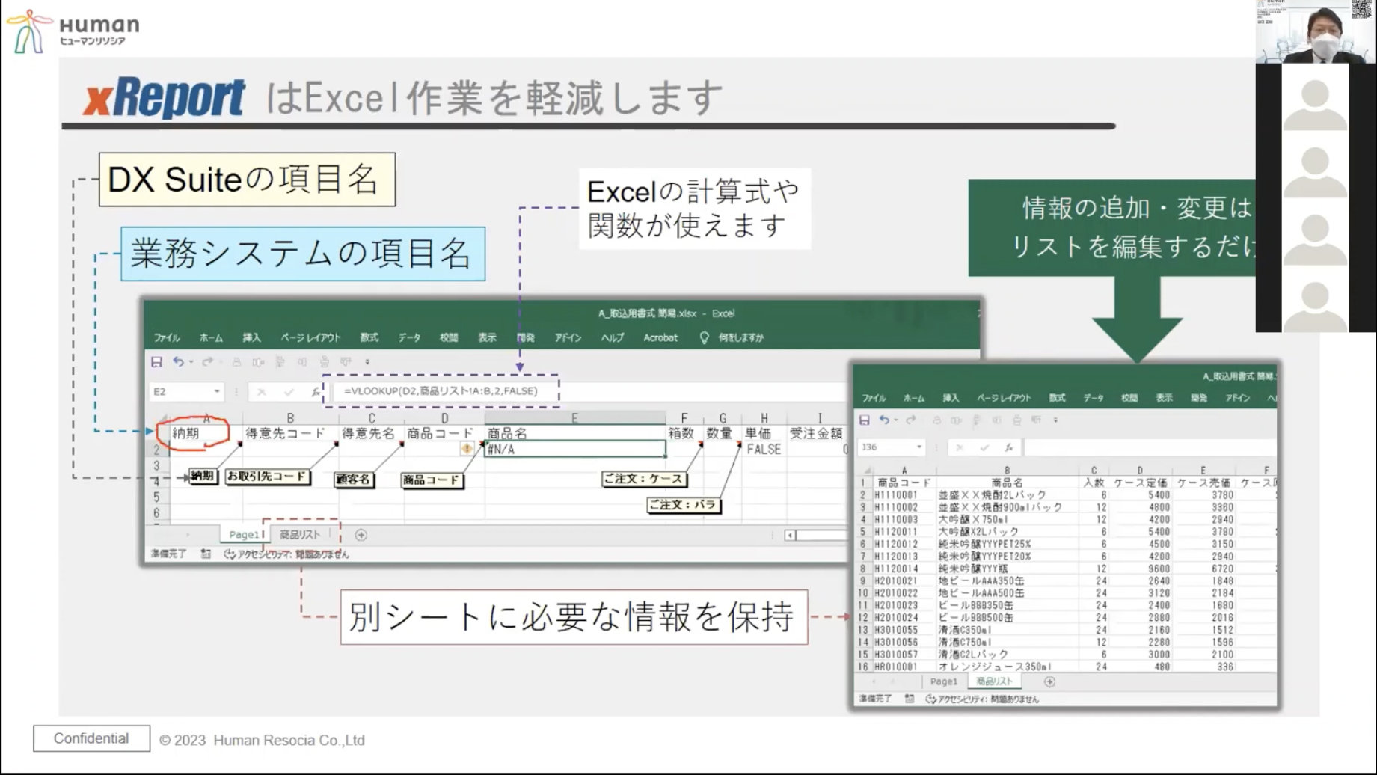
Task: Select column H header in E2 window
Action: coord(764,418)
